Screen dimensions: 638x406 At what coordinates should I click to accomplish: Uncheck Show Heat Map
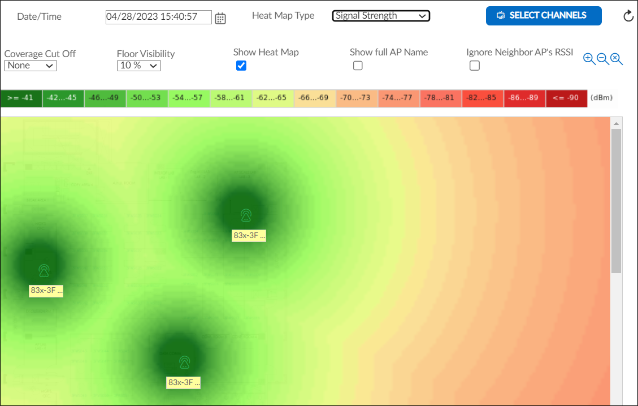(241, 66)
